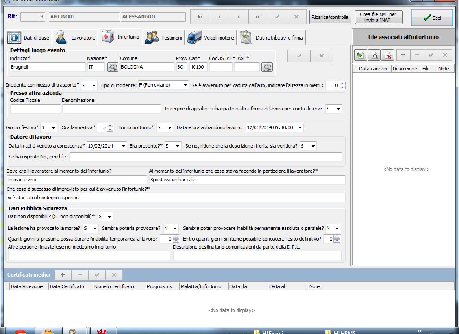Remove the associated file record with minus

tap(417, 55)
